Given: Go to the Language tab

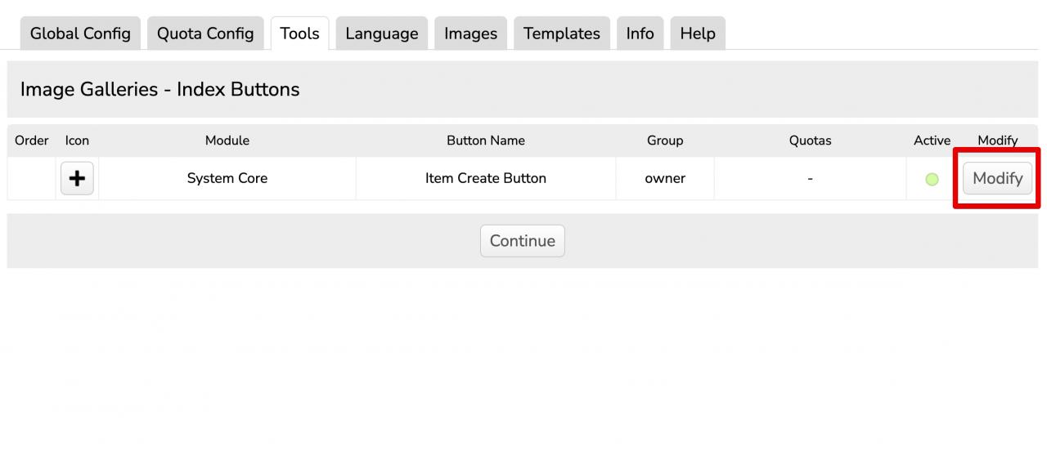Looking at the screenshot, I should [381, 33].
